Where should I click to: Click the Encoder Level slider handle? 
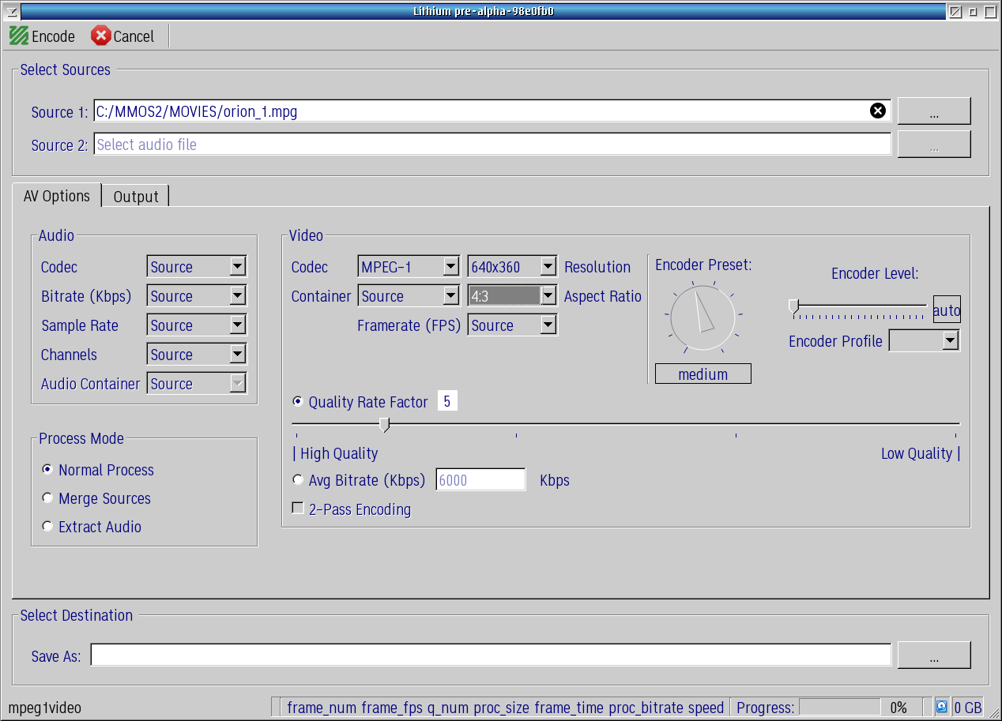(794, 306)
